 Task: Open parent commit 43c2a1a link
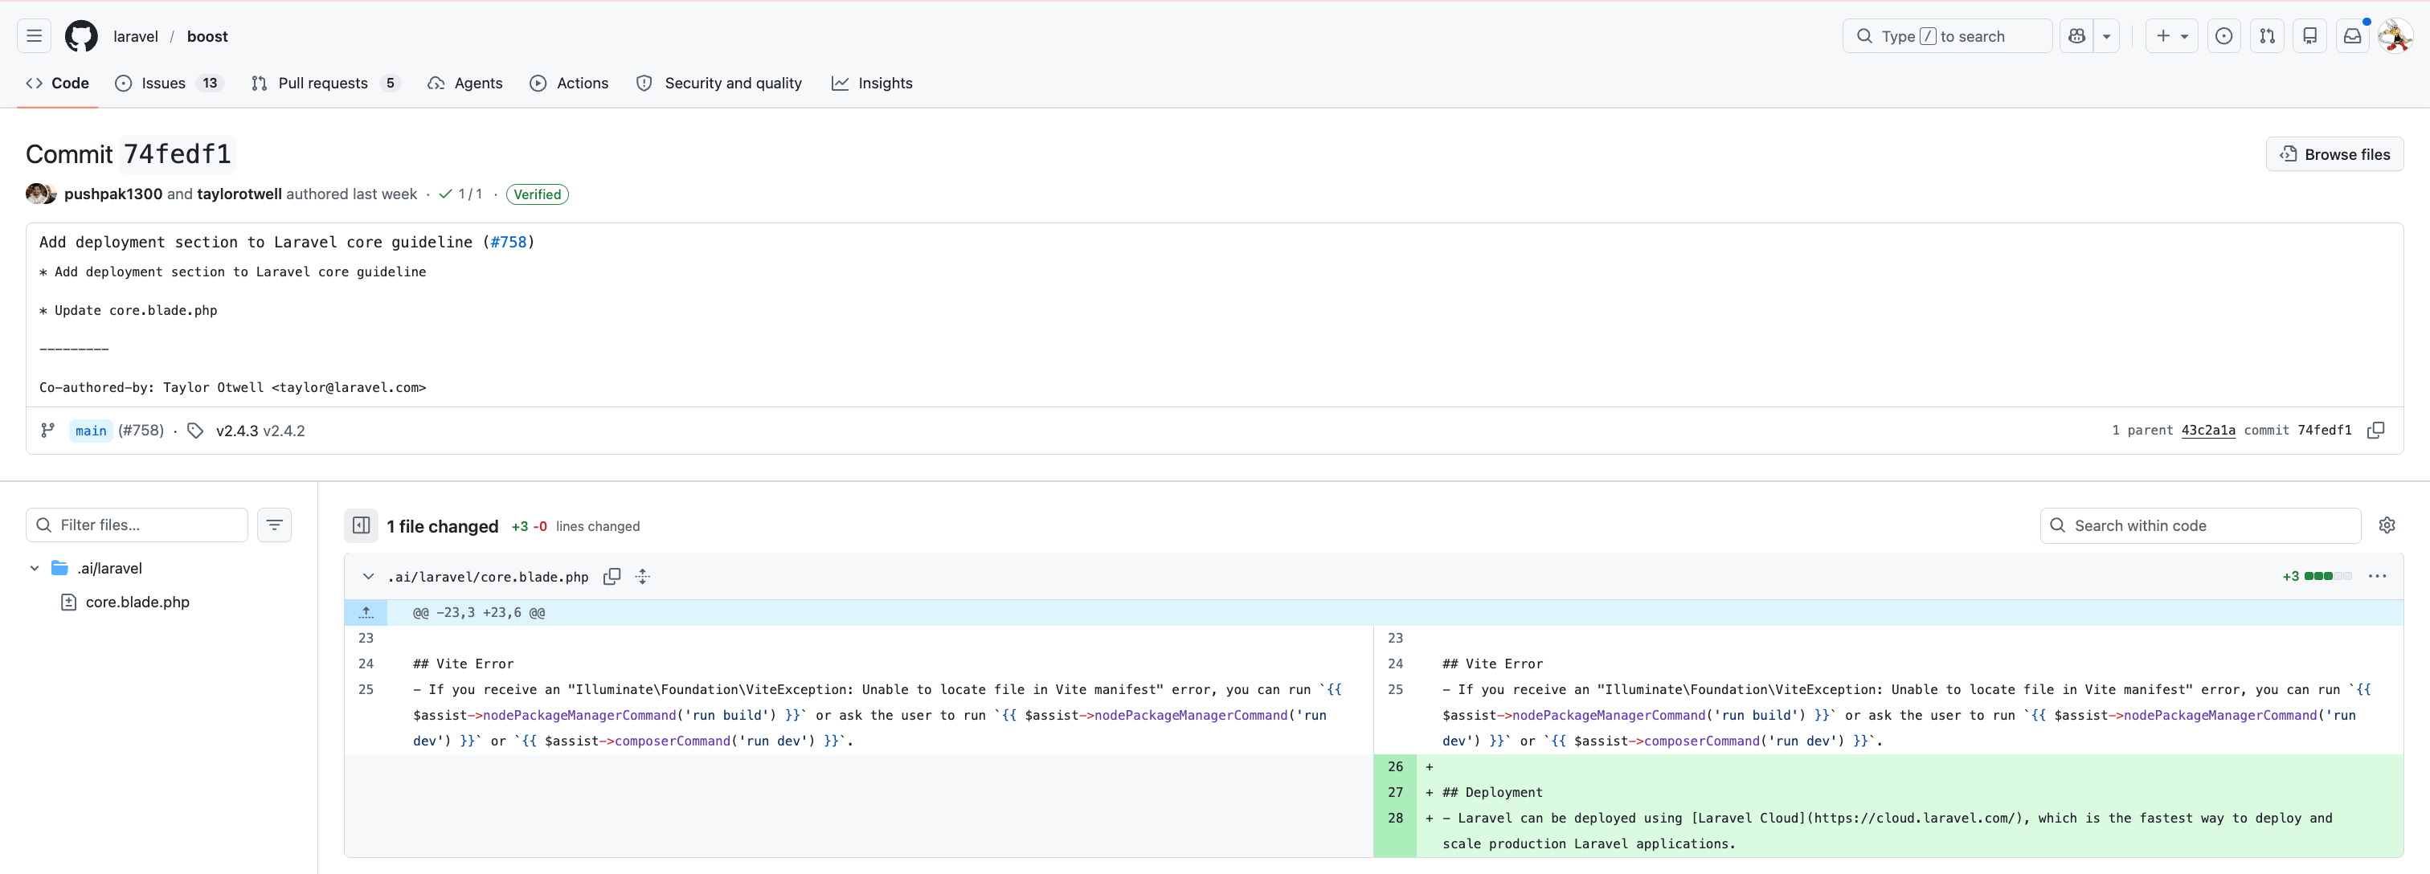coord(2207,430)
